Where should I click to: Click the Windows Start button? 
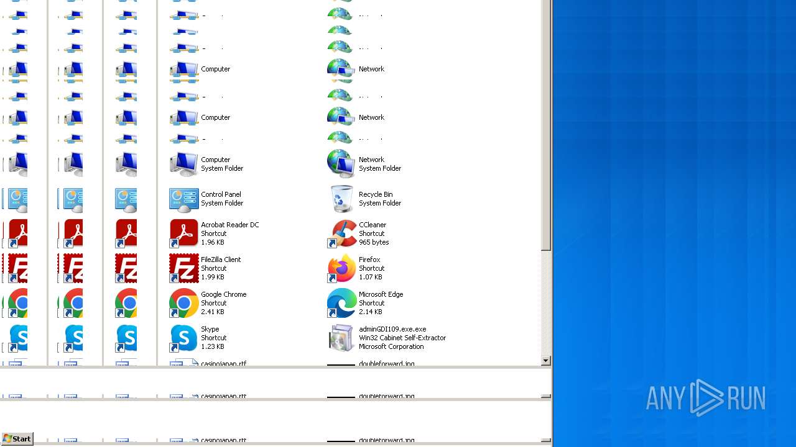17,439
